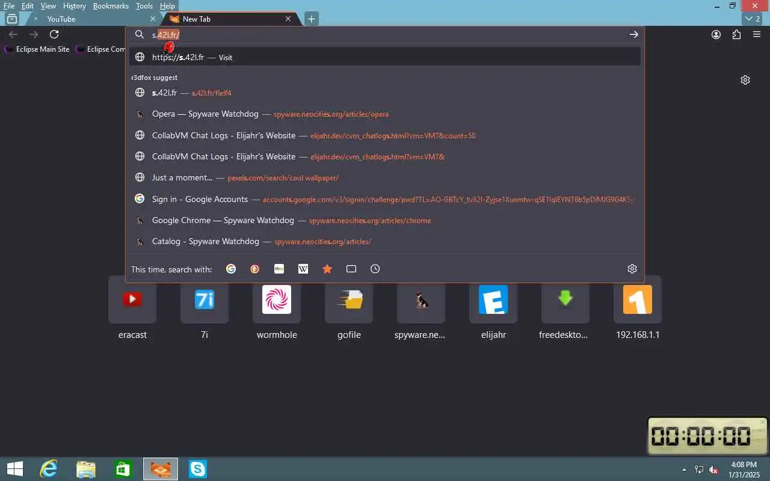This screenshot has height=481, width=770.
Task: Open a new tab with plus button
Action: [x=311, y=19]
